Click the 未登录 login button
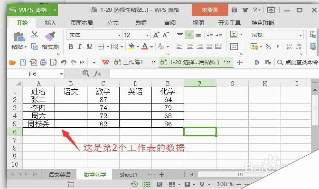 210,10
